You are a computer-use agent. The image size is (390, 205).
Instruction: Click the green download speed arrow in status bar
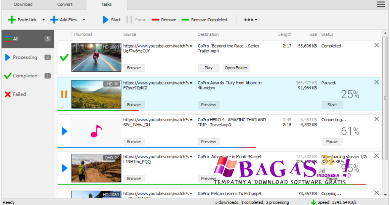(313, 202)
